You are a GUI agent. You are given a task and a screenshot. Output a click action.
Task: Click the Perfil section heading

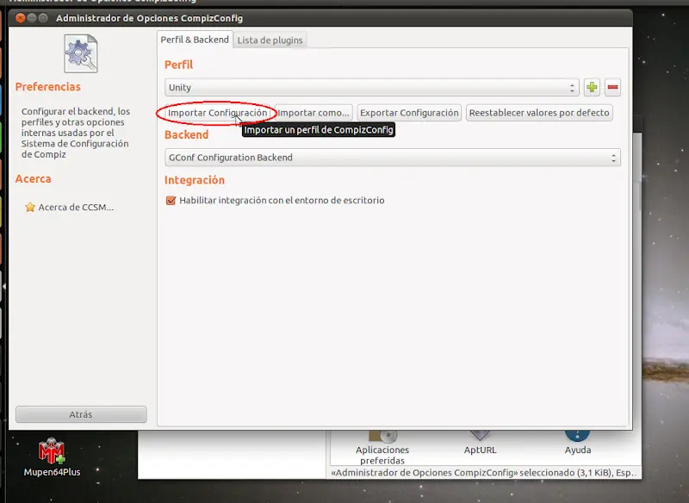(178, 65)
